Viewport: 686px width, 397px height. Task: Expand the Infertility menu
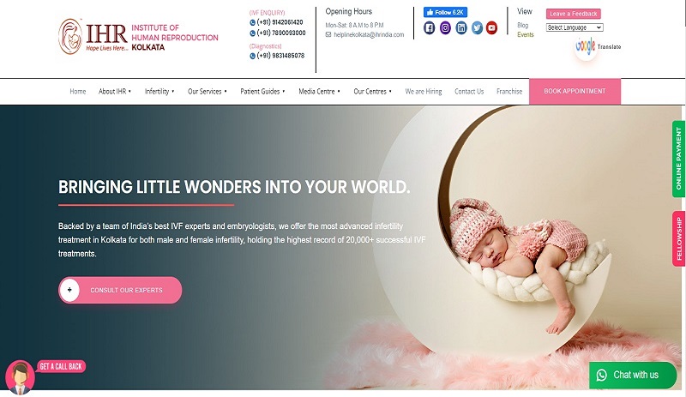point(159,92)
